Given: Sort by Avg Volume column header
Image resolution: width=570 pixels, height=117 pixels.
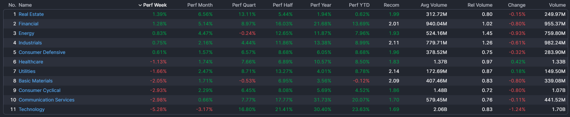Looking at the screenshot, I should pos(434,5).
